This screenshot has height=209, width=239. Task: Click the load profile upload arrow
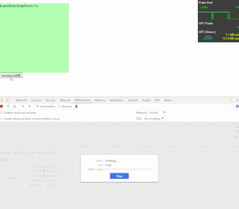coord(23,106)
